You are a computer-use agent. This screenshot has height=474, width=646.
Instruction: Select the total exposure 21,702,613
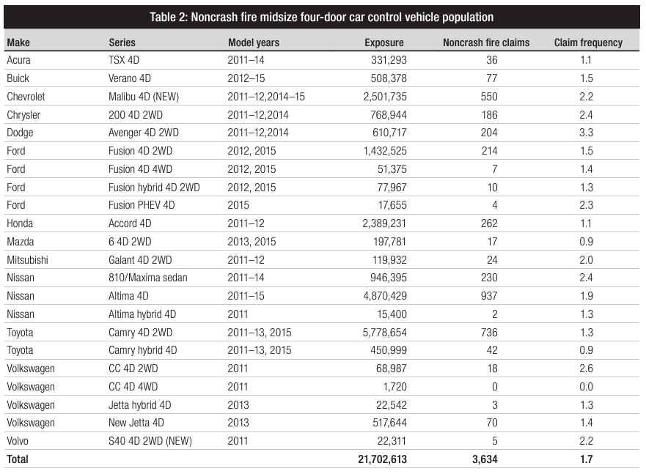pos(382,459)
